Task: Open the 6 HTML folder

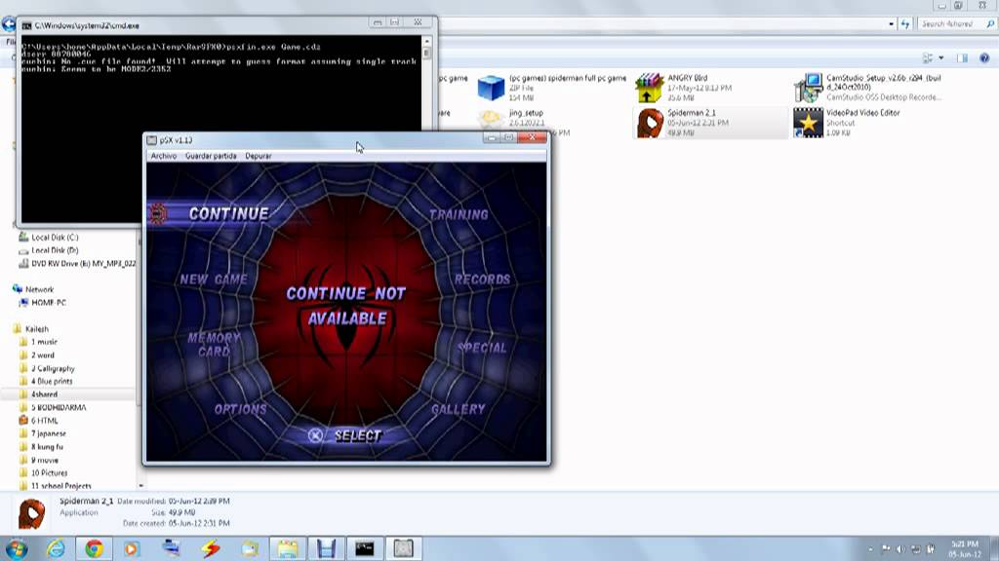Action: (x=44, y=421)
